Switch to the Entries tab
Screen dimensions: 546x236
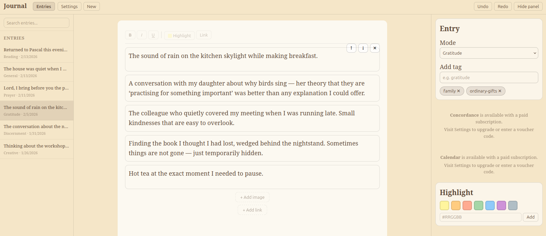(44, 6)
